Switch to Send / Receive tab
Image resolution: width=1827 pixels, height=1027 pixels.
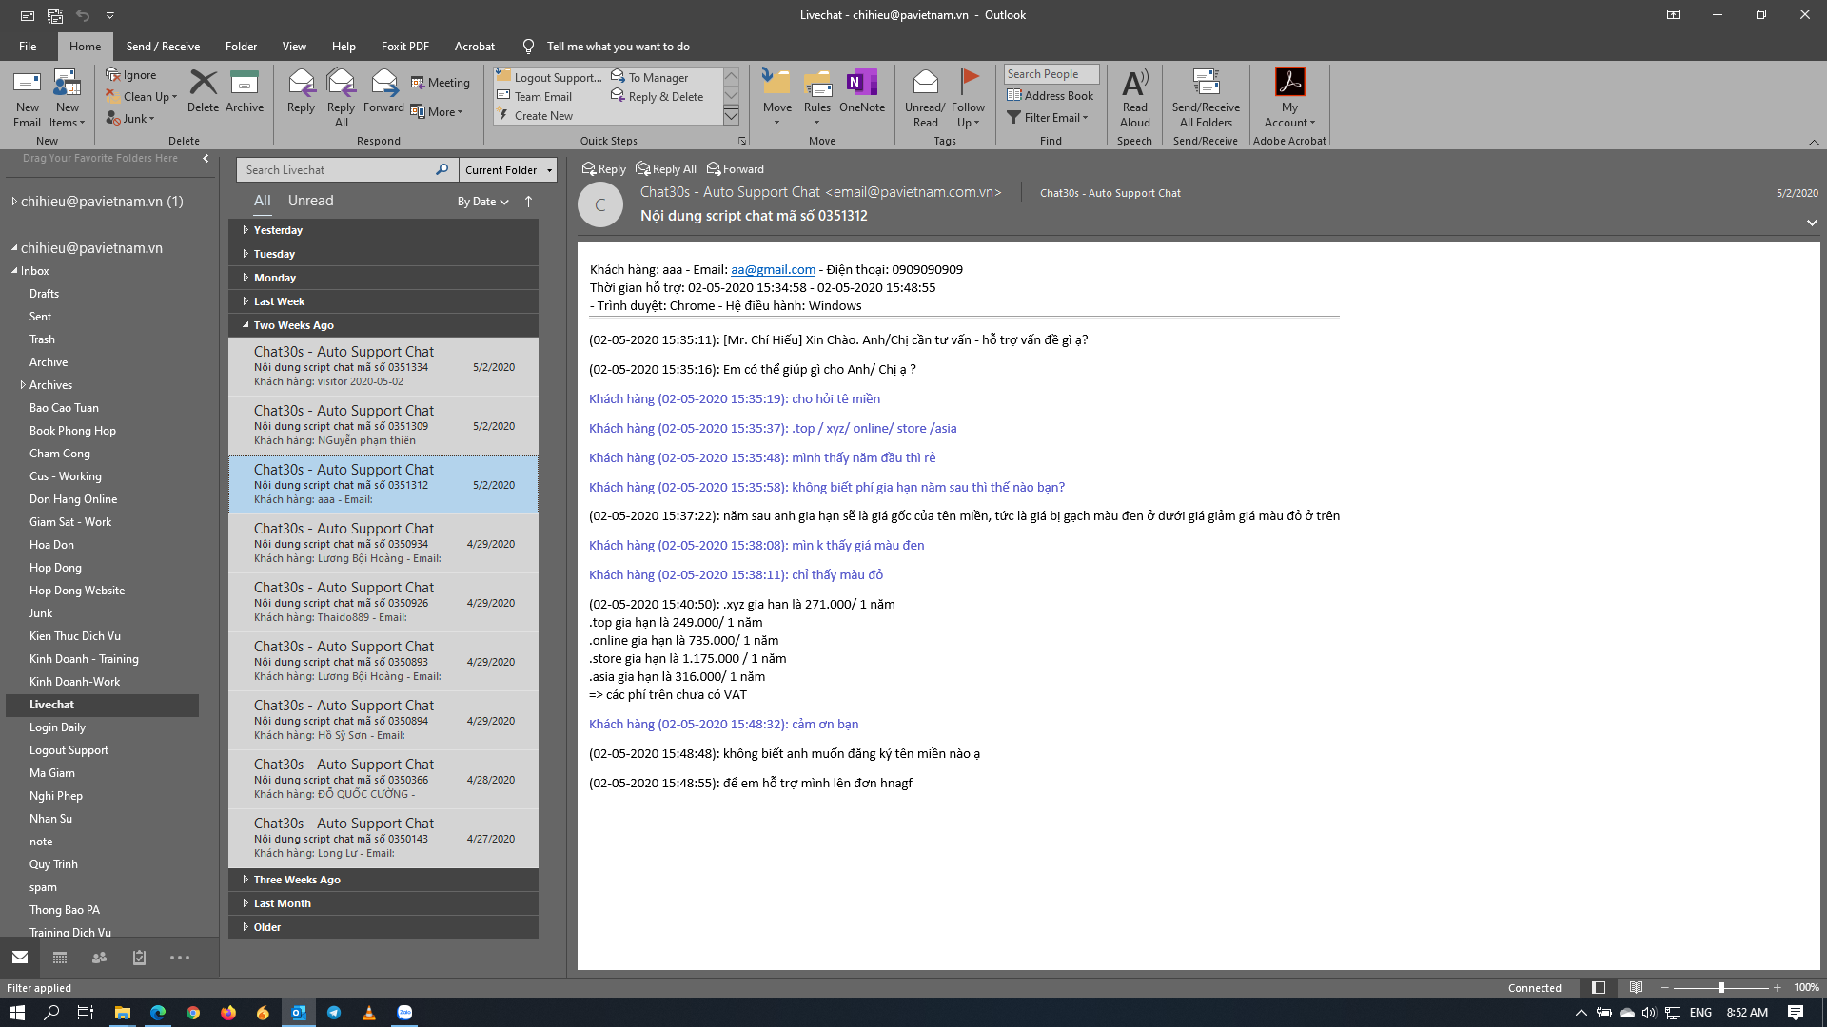pos(163,46)
